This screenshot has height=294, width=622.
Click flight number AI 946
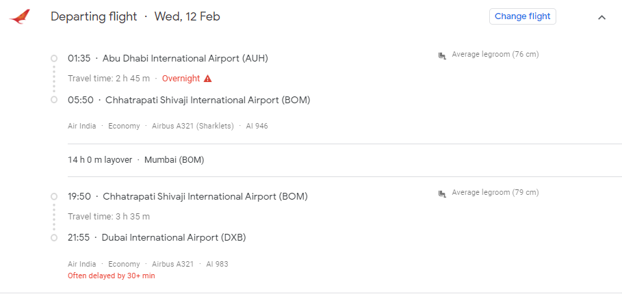pyautogui.click(x=257, y=126)
